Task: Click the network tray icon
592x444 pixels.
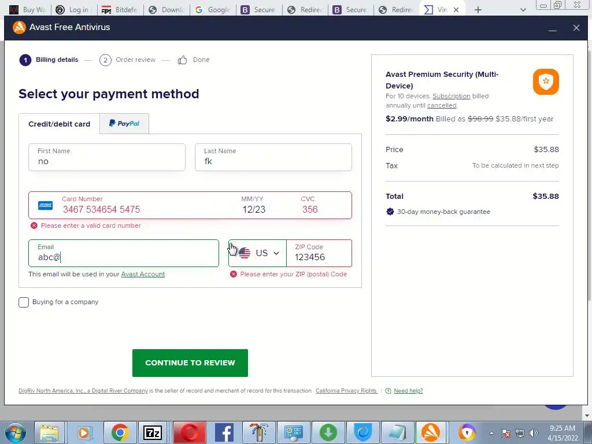Action: click(520, 433)
